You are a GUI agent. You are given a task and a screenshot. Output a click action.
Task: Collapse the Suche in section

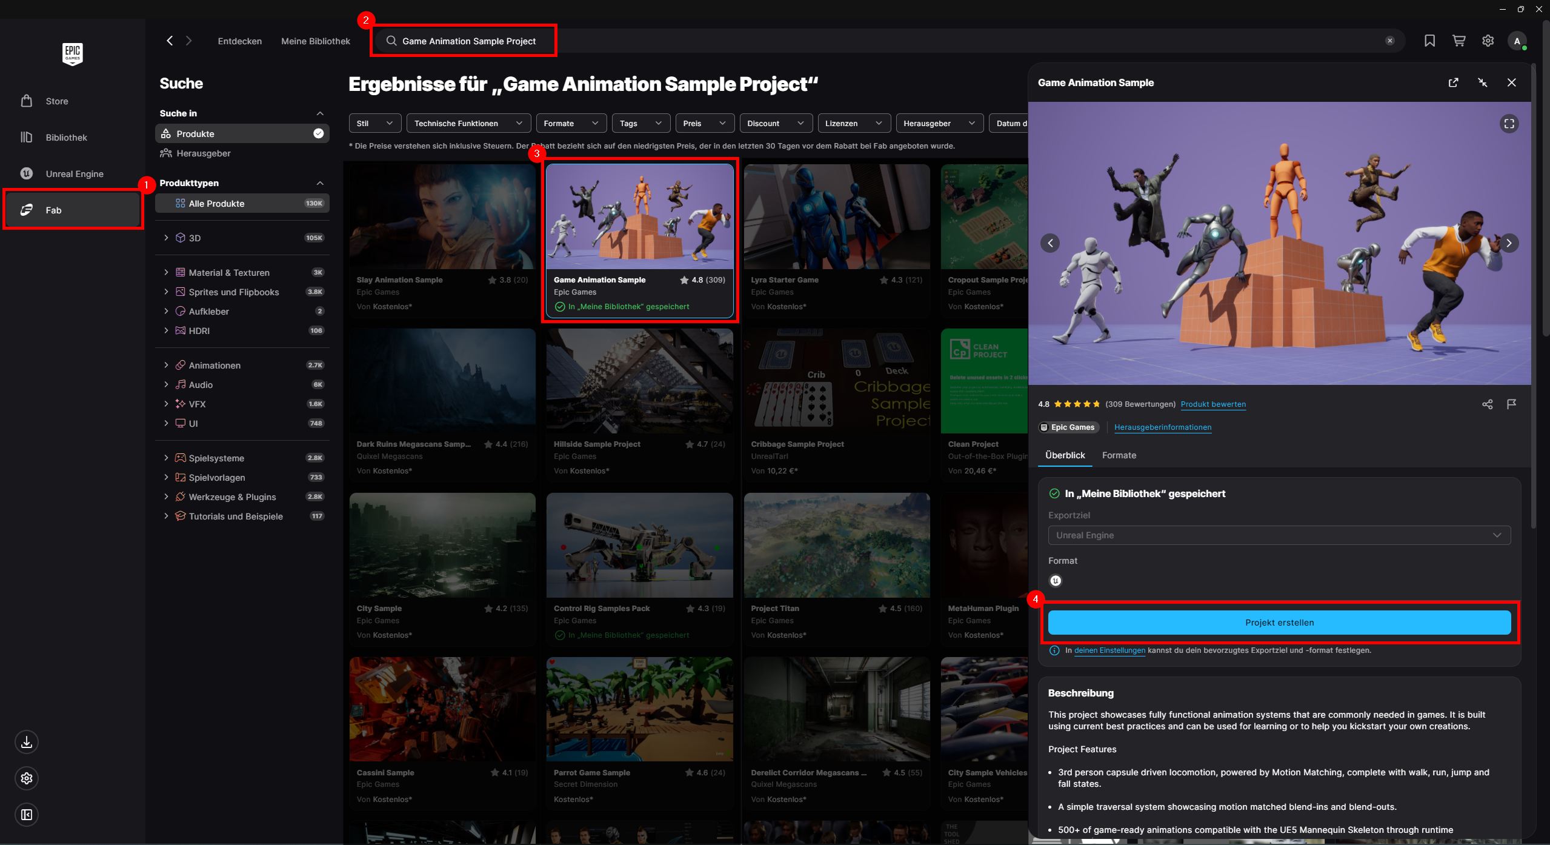320,113
